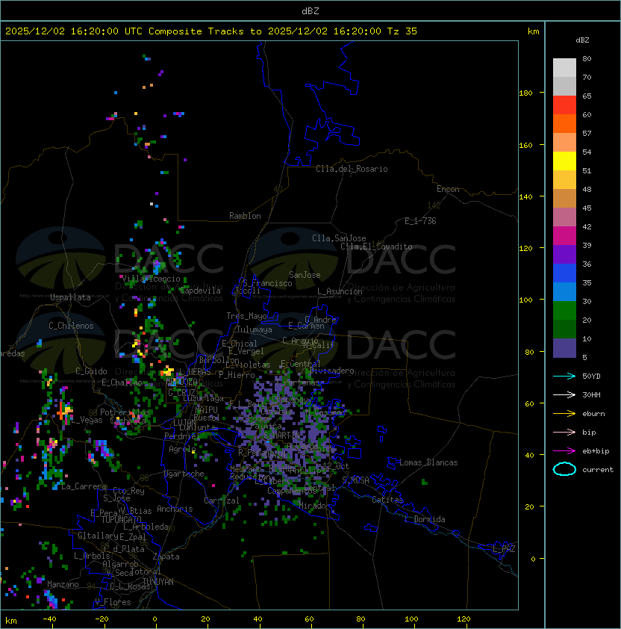The image size is (621, 629).
Task: Click the 'L_Vegas' map label
Action: tap(87, 420)
